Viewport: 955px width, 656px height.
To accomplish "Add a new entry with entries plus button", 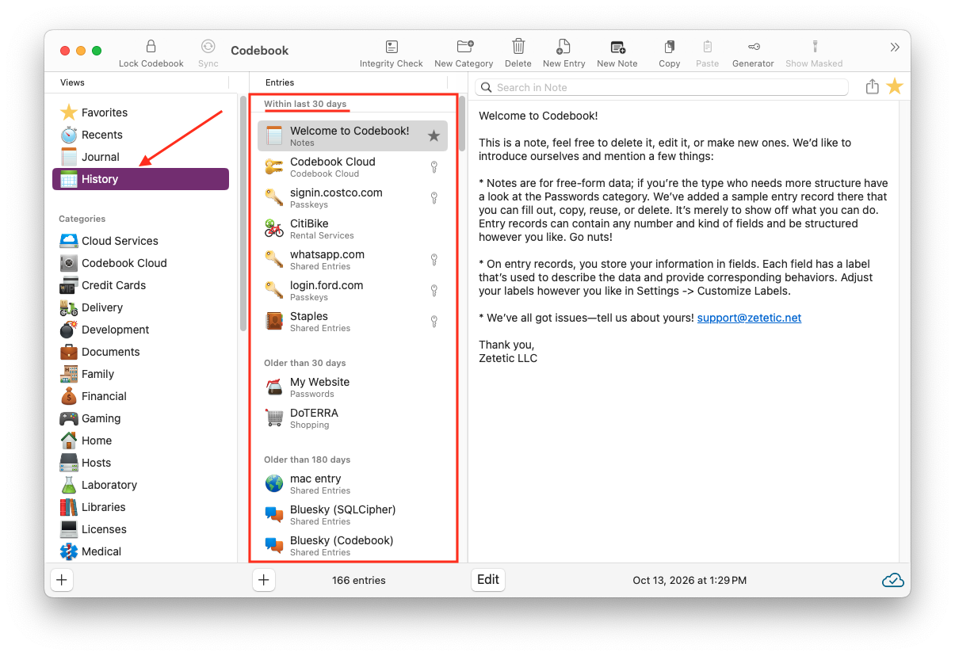I will click(x=264, y=580).
